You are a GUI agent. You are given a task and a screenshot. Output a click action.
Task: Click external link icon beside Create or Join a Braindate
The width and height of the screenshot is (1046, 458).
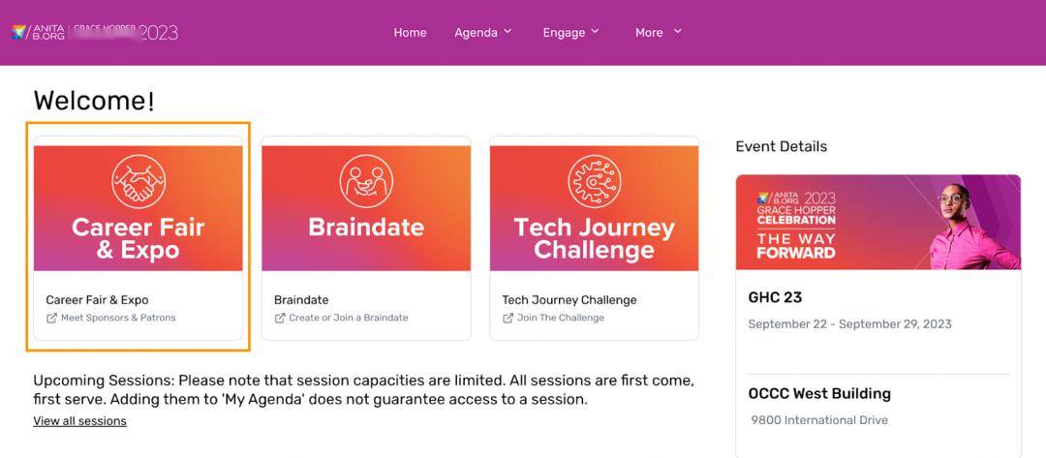(x=280, y=318)
